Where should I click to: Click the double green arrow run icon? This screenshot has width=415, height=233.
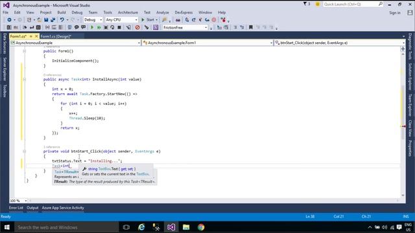pyautogui.click(x=99, y=27)
